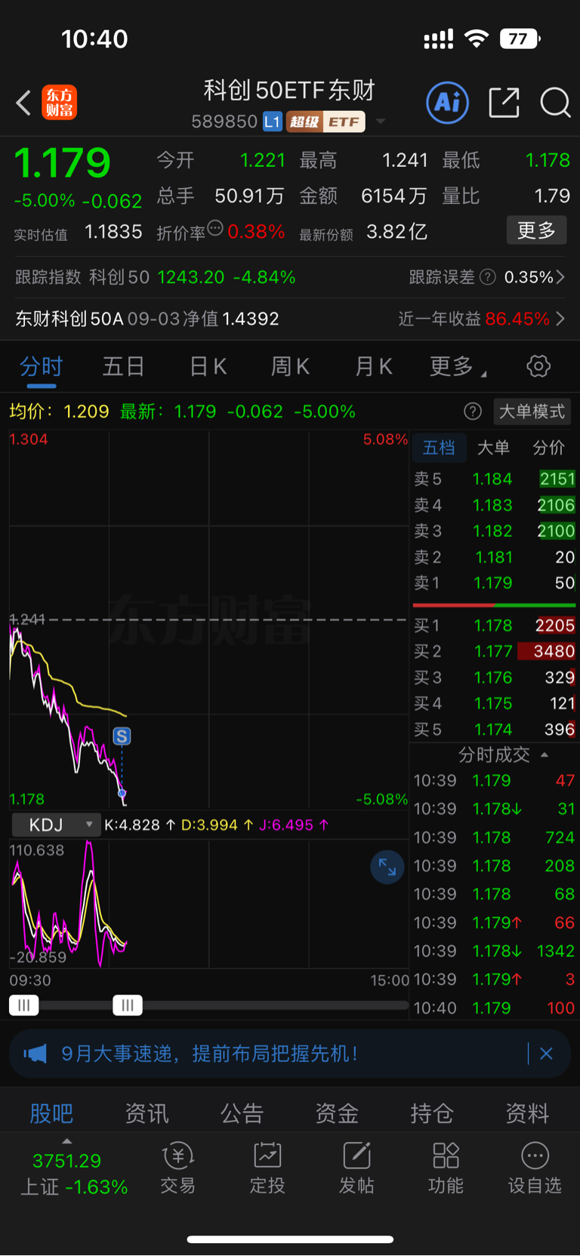This screenshot has height=1256, width=580.
Task: Switch to the 大单 tab
Action: point(493,448)
